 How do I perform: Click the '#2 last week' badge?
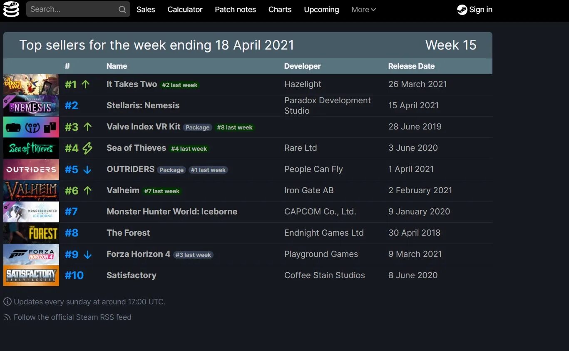180,85
